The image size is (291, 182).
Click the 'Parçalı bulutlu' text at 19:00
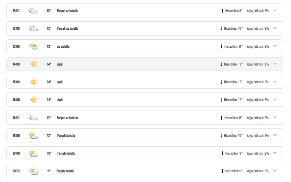(66, 153)
